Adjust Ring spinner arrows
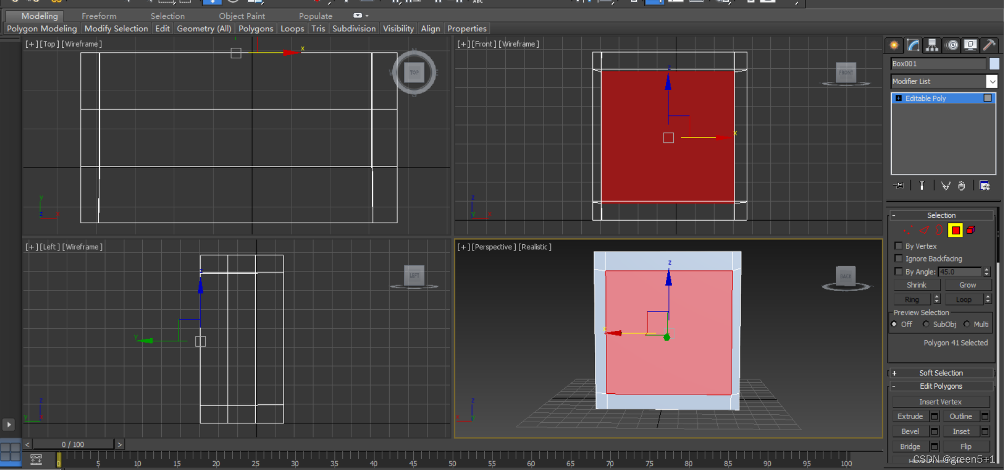This screenshot has width=1004, height=470. [x=936, y=299]
